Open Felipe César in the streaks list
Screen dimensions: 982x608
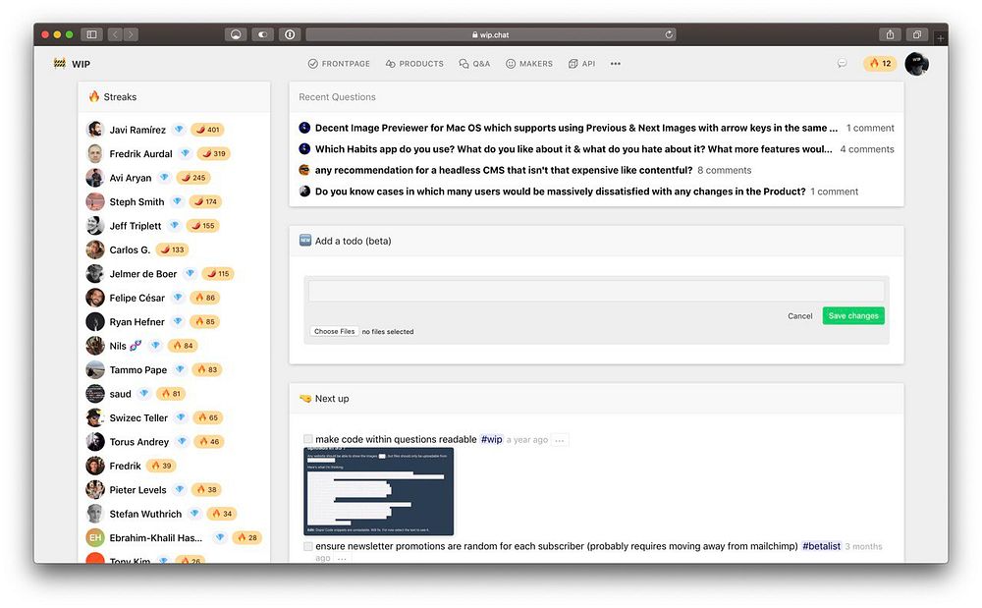pos(137,298)
